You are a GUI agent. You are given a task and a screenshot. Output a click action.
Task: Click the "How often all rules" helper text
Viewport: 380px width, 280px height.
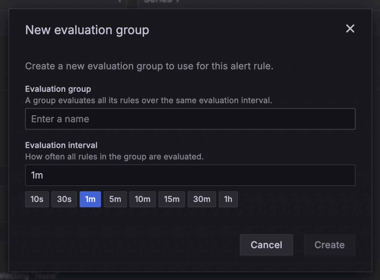[114, 157]
